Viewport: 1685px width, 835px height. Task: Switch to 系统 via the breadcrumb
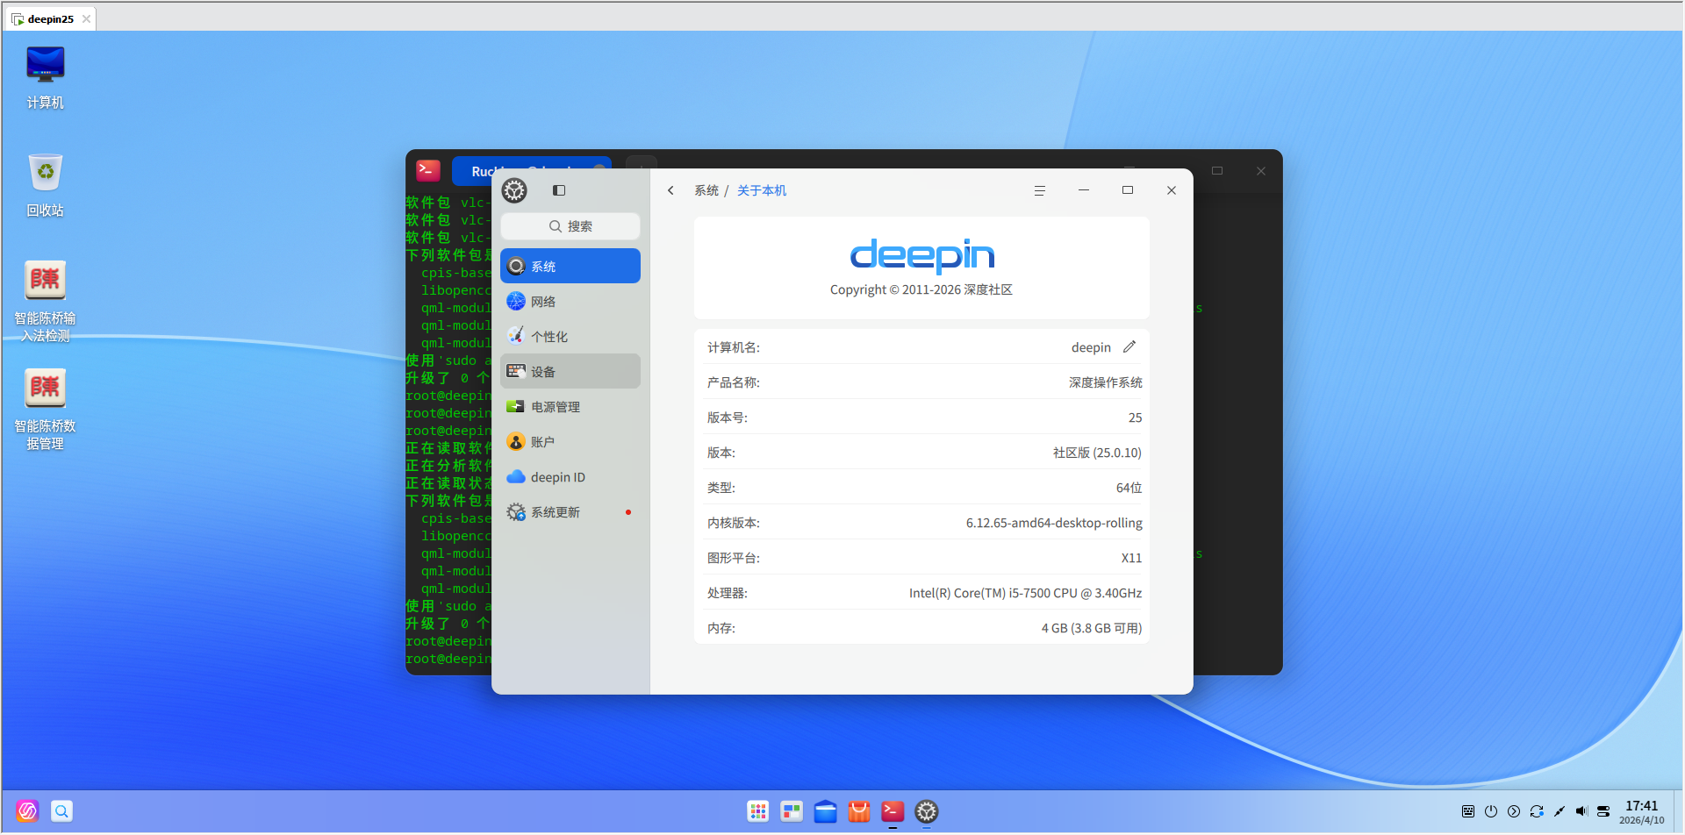tap(706, 189)
